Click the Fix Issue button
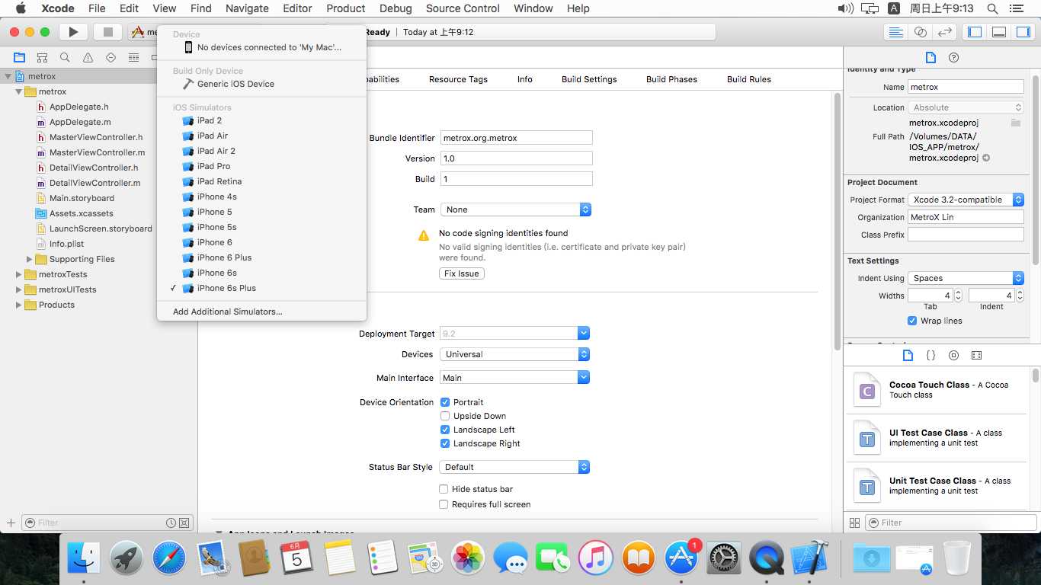Image resolution: width=1041 pixels, height=585 pixels. [x=462, y=273]
